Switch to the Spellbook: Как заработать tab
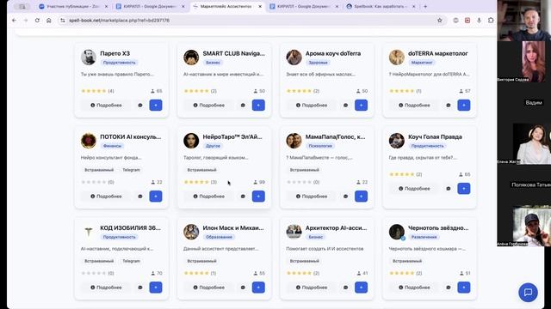551x309 pixels. (381, 6)
